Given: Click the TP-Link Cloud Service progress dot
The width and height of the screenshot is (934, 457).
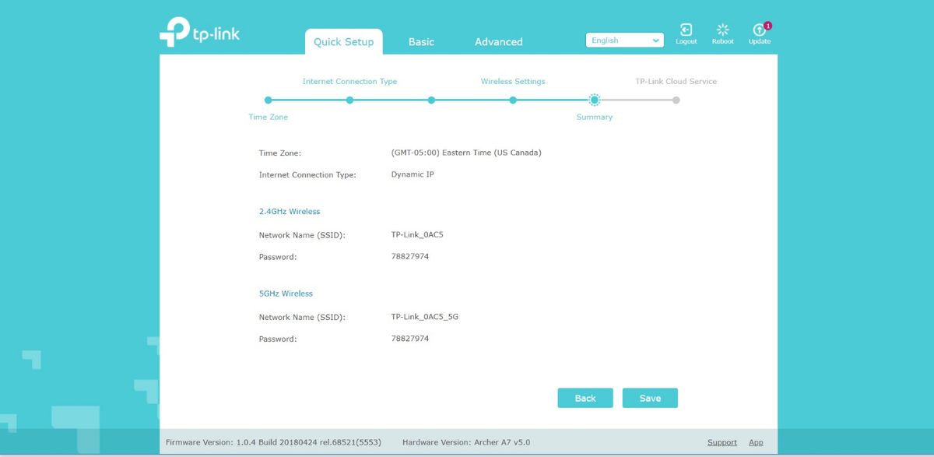Looking at the screenshot, I should (676, 100).
